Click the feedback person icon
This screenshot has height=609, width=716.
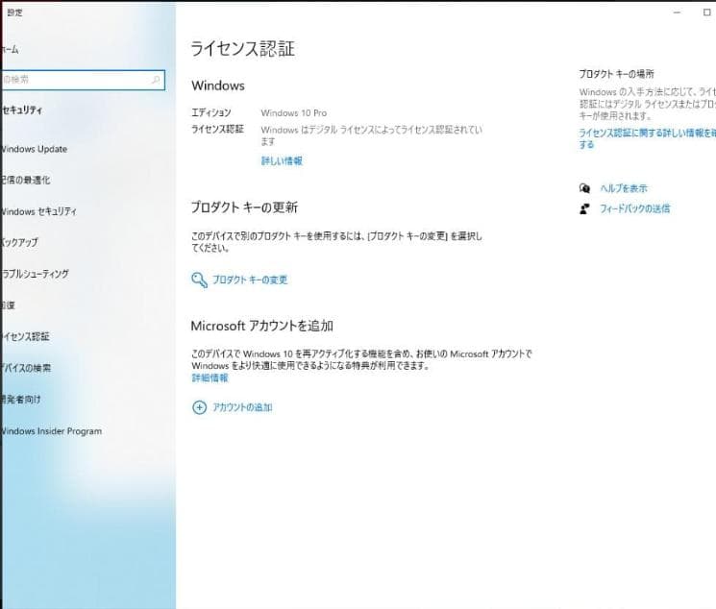(x=584, y=208)
